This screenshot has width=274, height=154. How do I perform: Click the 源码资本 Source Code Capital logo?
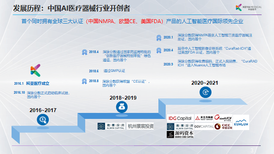(x=180, y=134)
